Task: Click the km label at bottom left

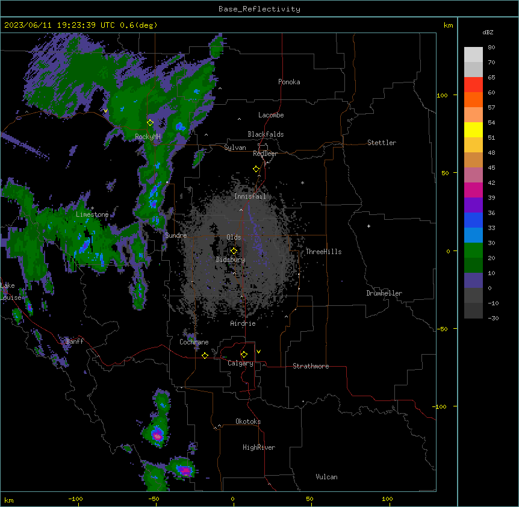Action: [x=9, y=500]
